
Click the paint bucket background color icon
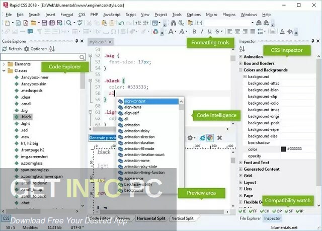[290, 31]
